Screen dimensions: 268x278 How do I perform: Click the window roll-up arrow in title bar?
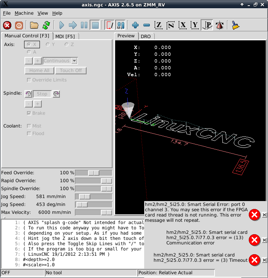point(242,5)
